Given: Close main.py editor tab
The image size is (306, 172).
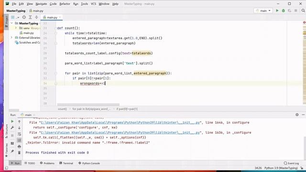Looking at the screenshot, I should point(60,17).
